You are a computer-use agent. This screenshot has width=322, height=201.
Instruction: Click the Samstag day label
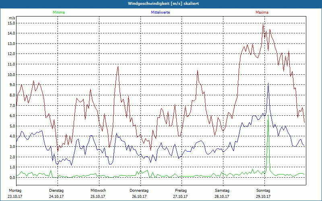coord(222,191)
